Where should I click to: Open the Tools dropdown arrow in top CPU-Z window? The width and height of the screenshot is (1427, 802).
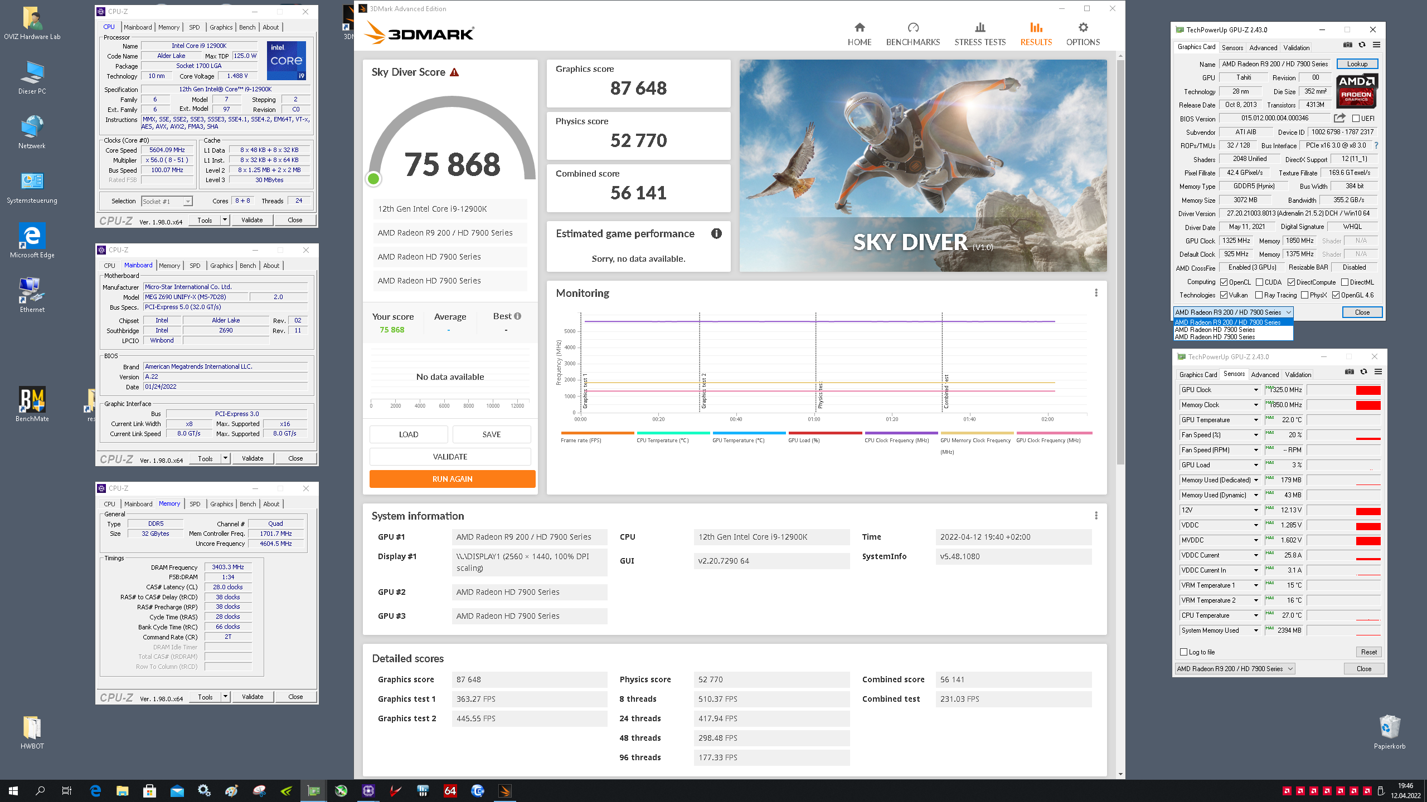(x=225, y=220)
